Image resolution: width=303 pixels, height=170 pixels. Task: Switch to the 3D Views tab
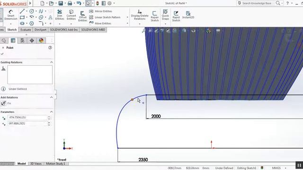coord(36,164)
